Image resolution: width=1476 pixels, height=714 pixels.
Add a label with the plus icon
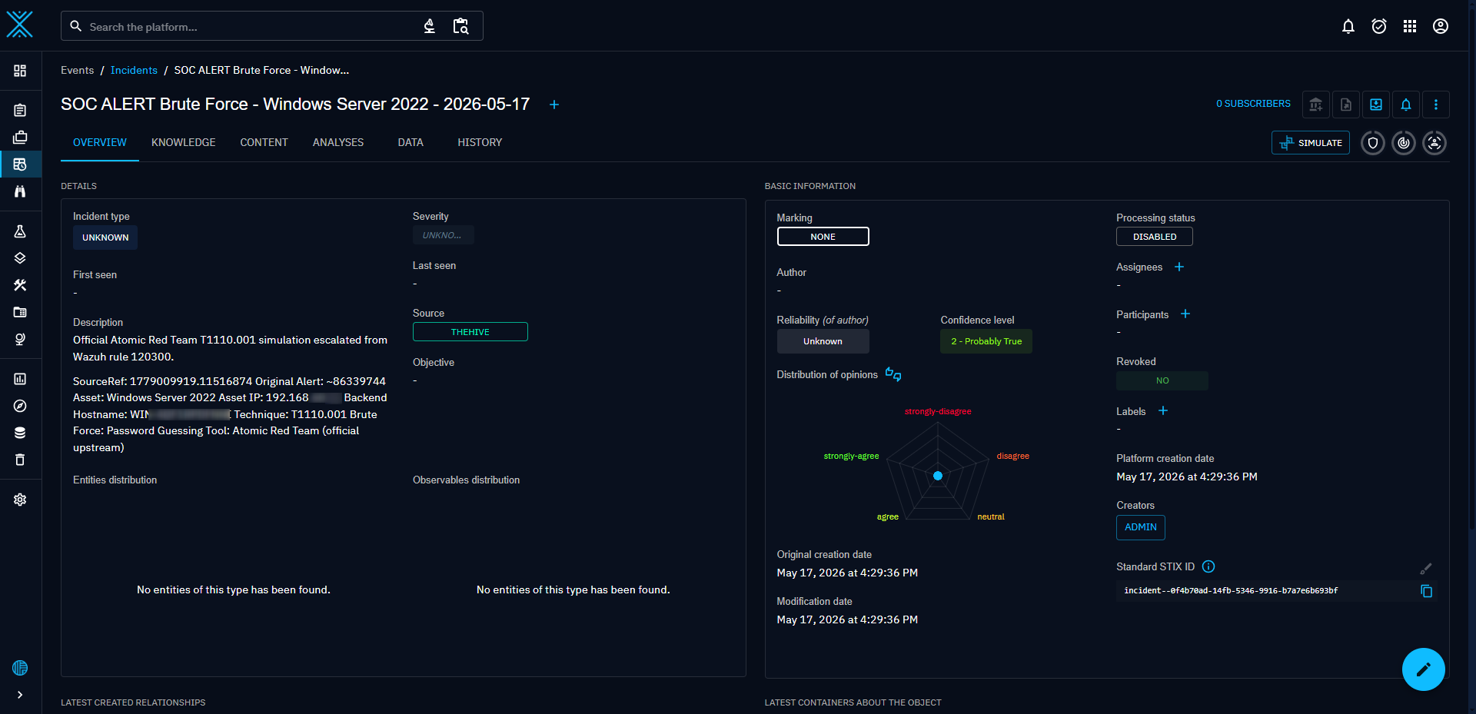(1163, 411)
